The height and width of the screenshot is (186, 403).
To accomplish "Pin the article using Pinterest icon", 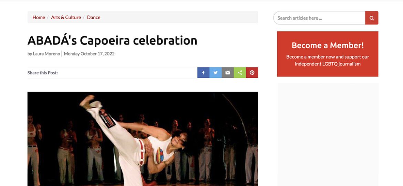I will [x=252, y=73].
